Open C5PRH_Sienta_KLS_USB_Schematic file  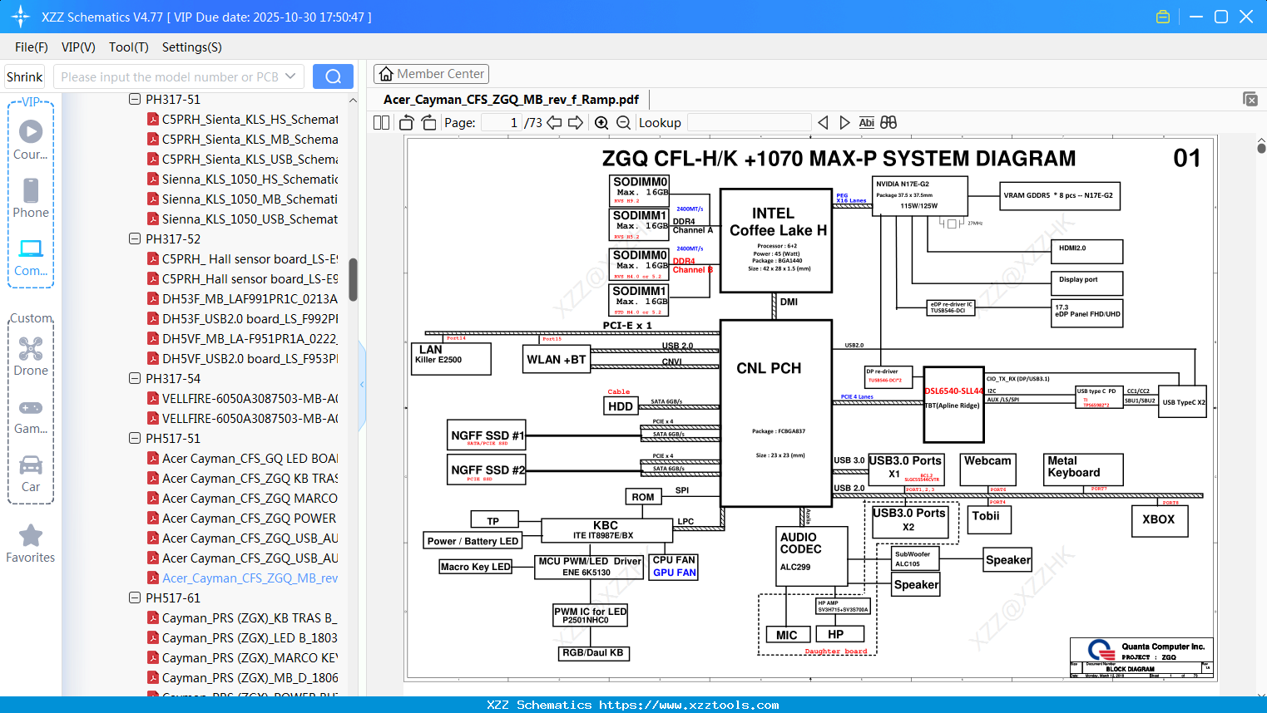250,159
